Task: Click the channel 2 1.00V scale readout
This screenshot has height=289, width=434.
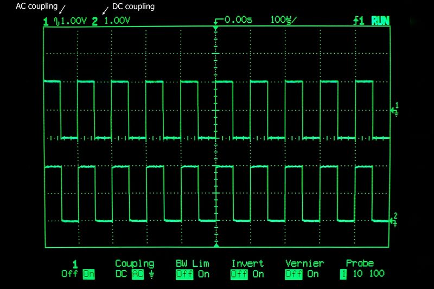Action: coord(117,21)
